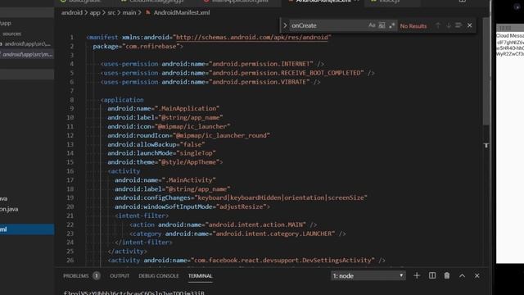Screen dimensions: 524x295
Task: Click the <application tag on line 8
Action: pos(122,100)
